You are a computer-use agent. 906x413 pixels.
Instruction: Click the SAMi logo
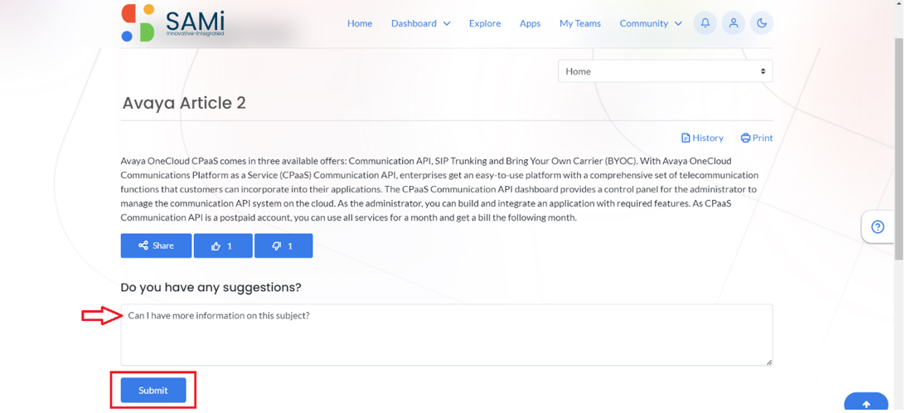[x=172, y=23]
